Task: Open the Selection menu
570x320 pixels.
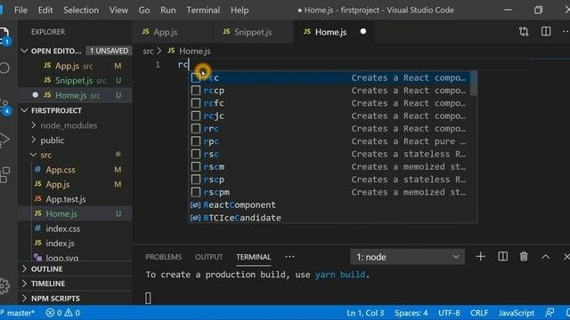Action: click(x=81, y=10)
